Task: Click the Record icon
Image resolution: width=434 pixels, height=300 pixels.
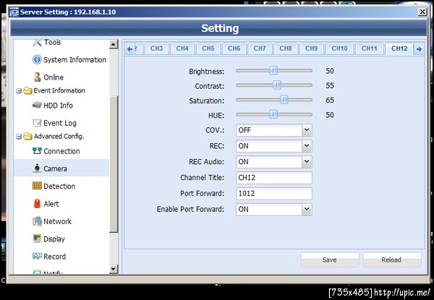Action: pyautogui.click(x=37, y=256)
